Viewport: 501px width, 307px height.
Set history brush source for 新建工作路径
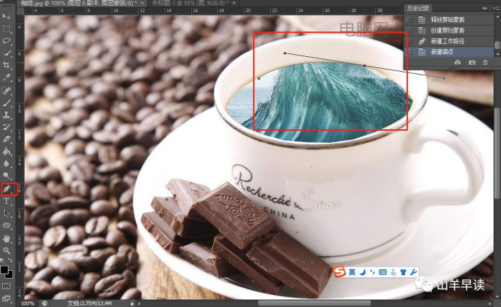tap(409, 41)
